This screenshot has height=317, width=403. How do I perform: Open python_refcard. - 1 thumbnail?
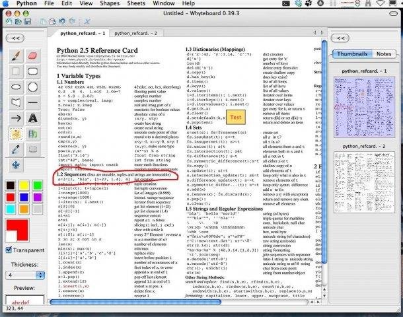(364, 107)
